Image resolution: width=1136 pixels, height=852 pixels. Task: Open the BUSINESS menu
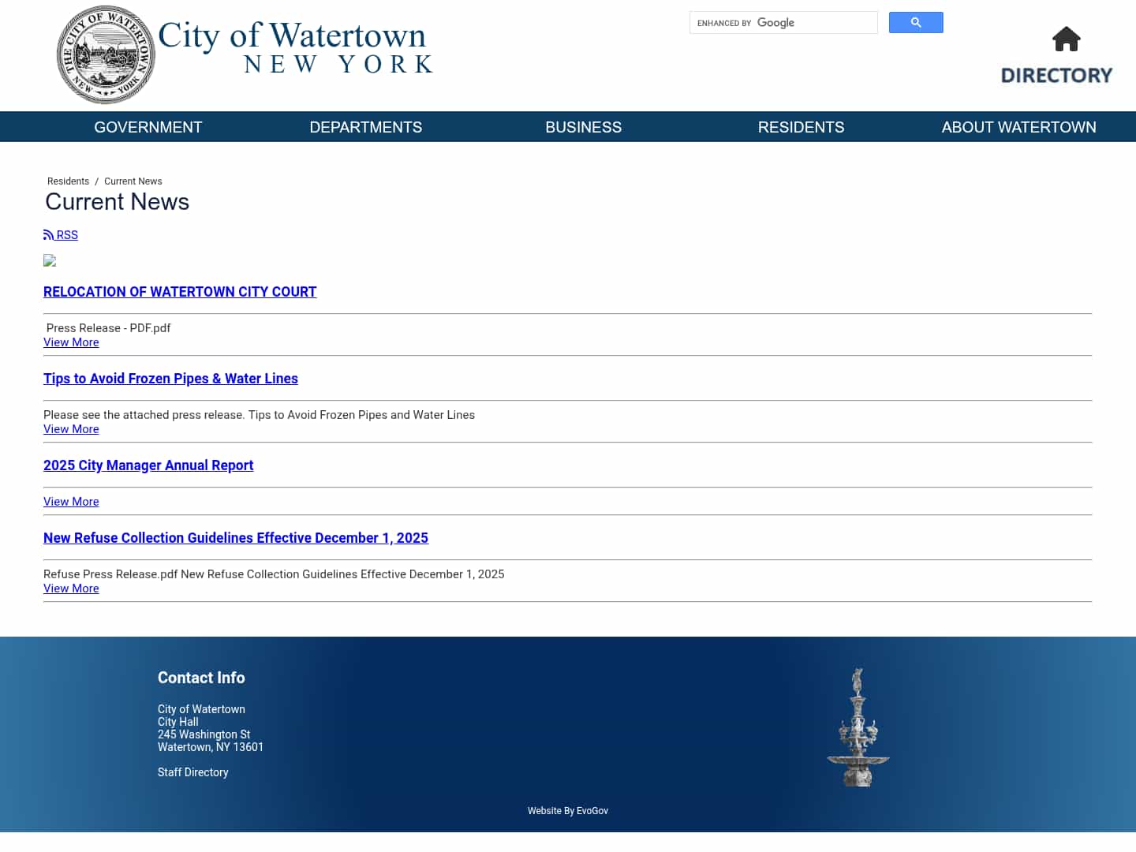(583, 127)
